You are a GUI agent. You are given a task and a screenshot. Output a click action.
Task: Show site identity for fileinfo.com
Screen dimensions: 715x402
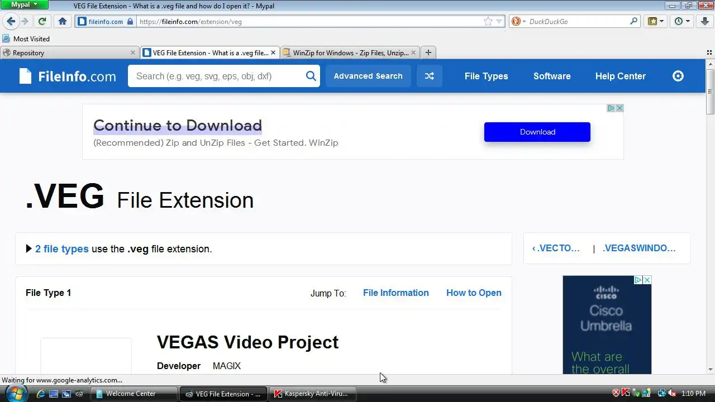point(106,21)
